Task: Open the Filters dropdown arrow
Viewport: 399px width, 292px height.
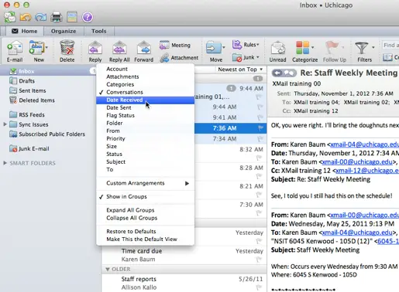Action: [x=373, y=47]
